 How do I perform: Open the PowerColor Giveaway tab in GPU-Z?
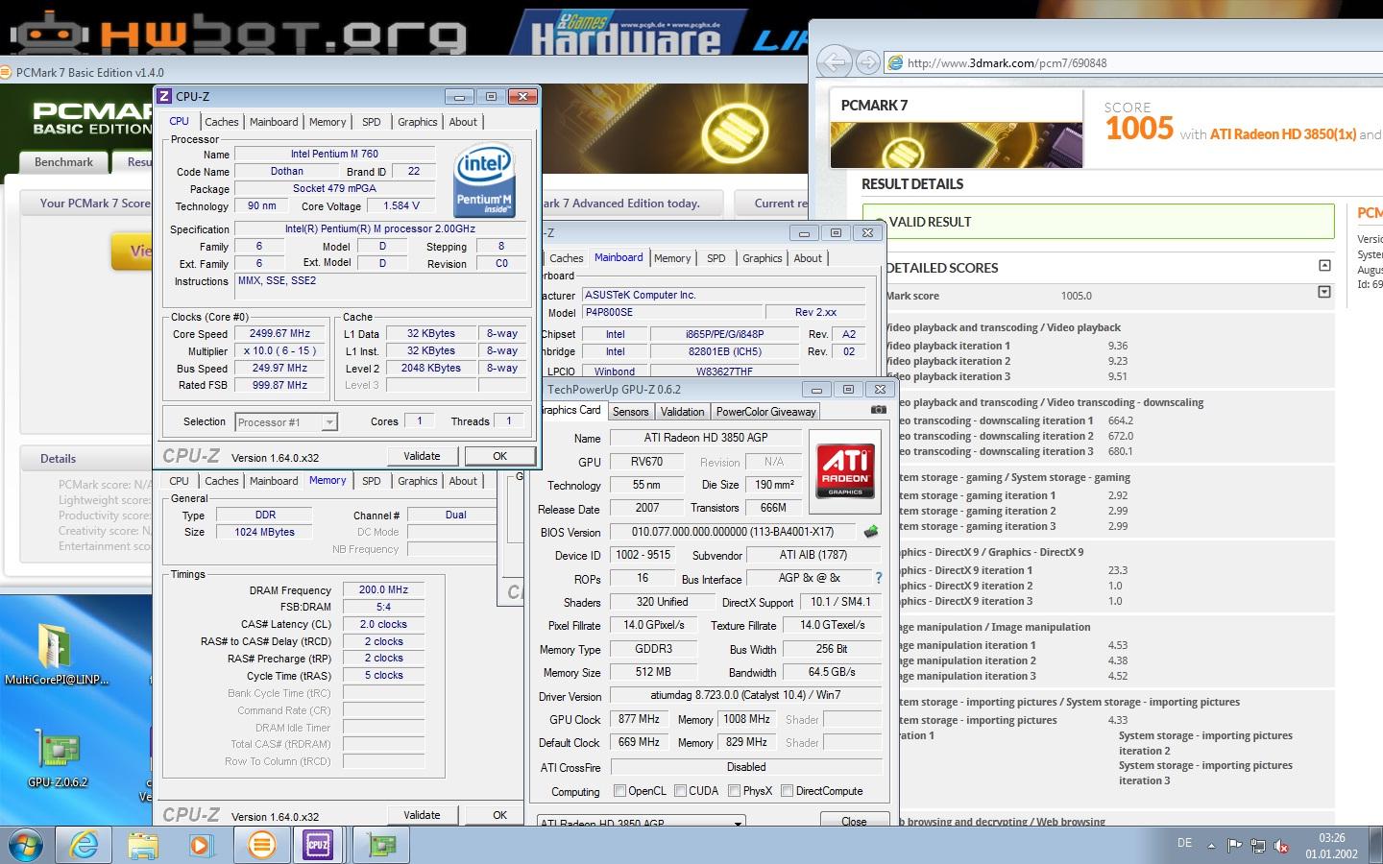(x=765, y=412)
